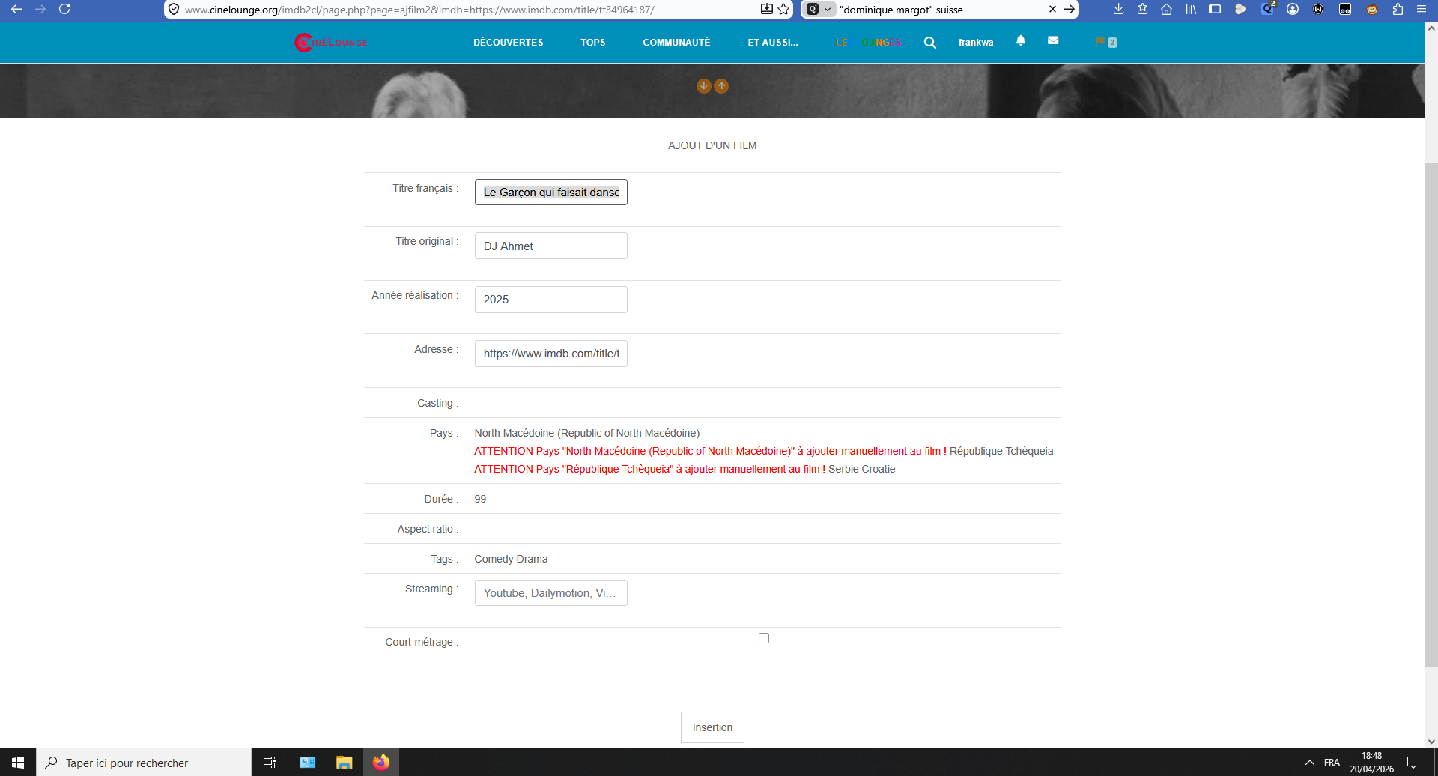Open Firefox from the Windows taskbar
The width and height of the screenshot is (1438, 776).
381,763
